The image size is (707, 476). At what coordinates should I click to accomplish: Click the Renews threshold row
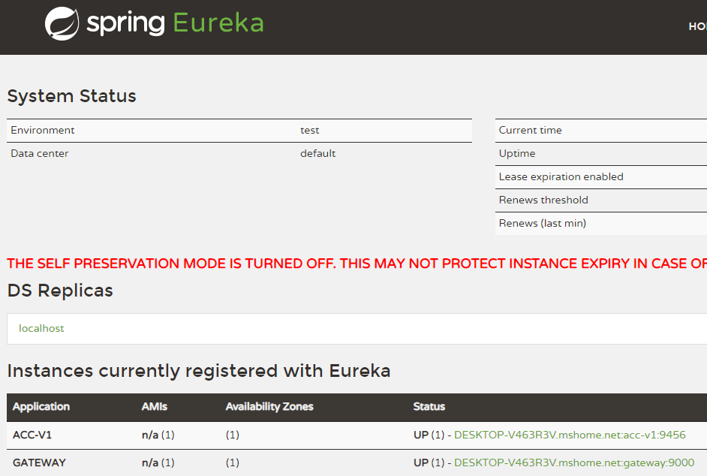coord(543,200)
